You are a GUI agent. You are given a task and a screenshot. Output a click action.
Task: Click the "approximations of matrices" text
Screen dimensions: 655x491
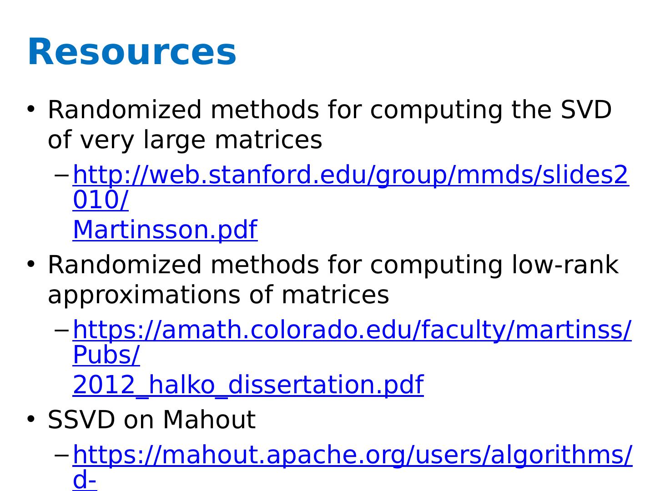[x=218, y=295]
